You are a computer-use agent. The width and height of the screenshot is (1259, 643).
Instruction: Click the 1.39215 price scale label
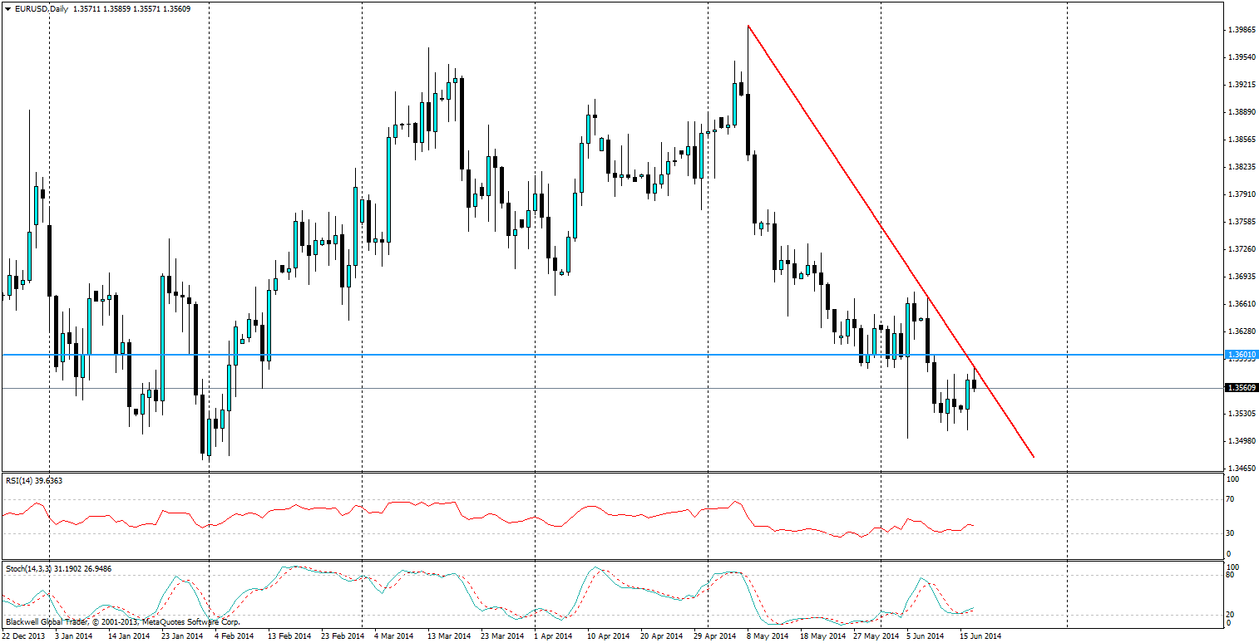click(x=1241, y=85)
